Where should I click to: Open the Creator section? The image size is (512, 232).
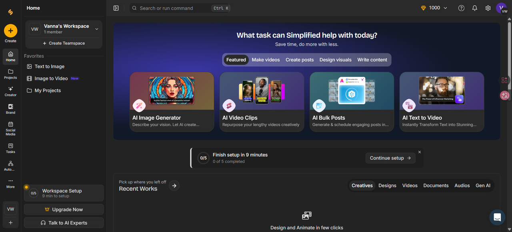10,91
